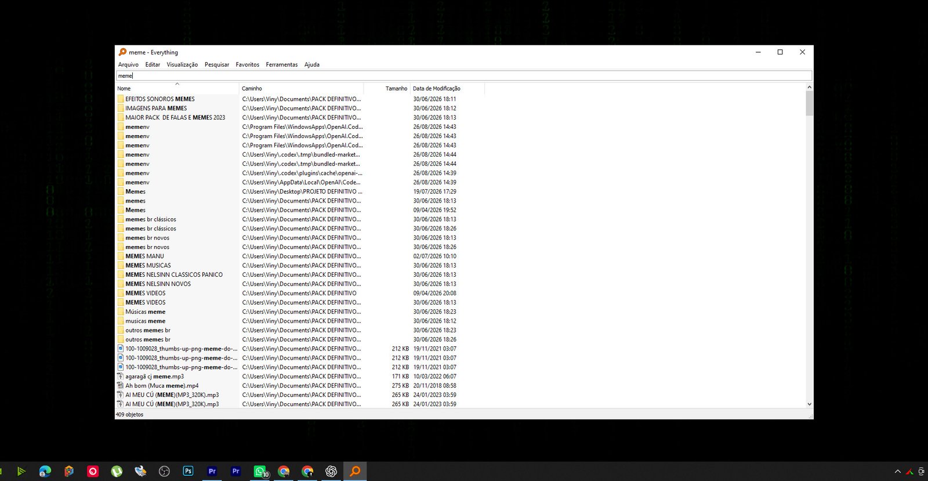The image size is (928, 481).
Task: Open the Arquivo menu
Action: tap(128, 64)
